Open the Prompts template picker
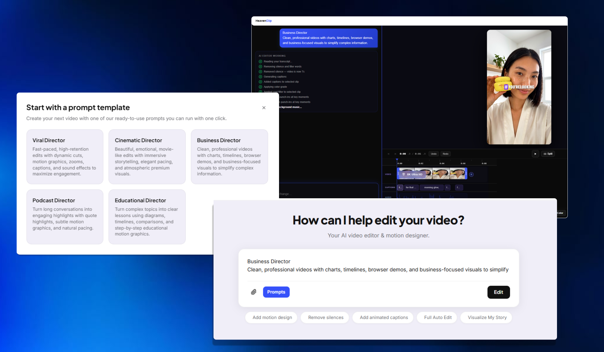This screenshot has width=604, height=352. 276,292
